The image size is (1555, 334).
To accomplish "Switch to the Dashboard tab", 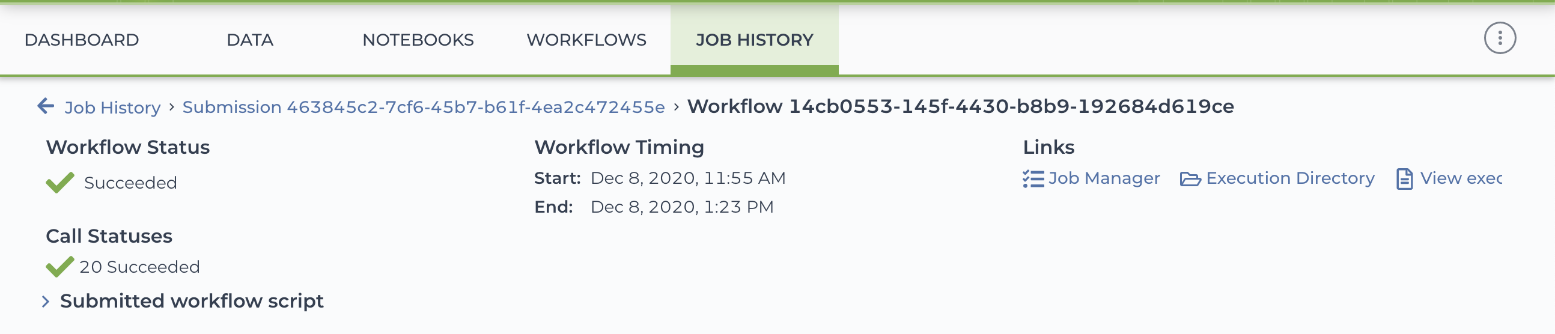I will coord(82,40).
